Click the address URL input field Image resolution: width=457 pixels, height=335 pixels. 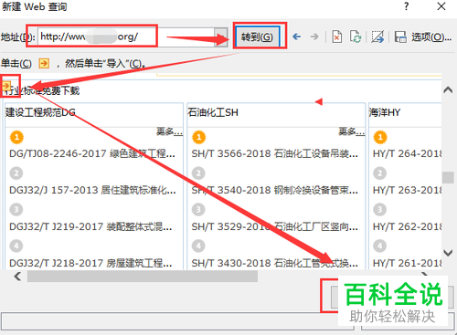(126, 37)
